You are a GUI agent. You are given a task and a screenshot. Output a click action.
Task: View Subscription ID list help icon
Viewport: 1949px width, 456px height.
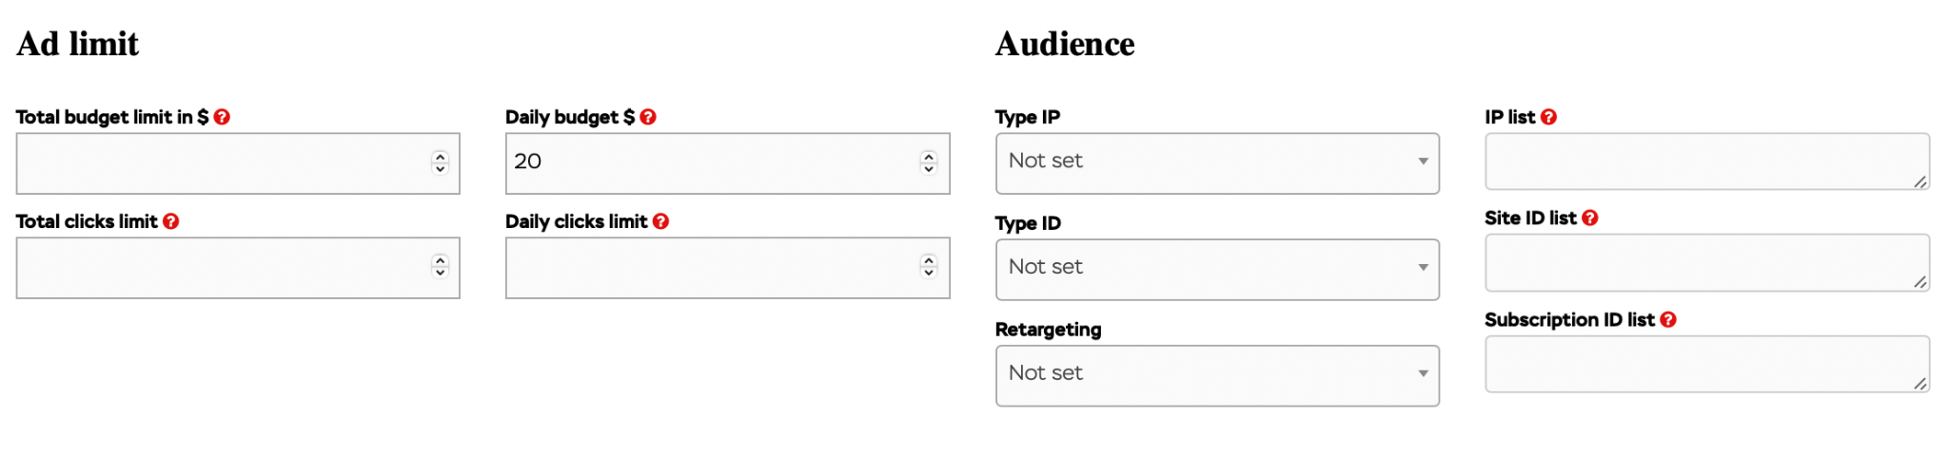pos(1668,320)
